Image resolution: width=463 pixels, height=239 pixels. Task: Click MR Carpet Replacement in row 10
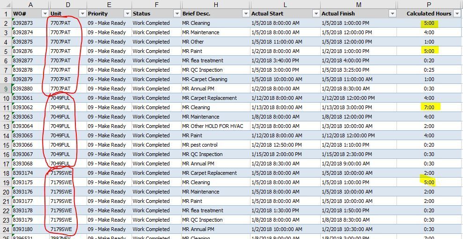[216, 98]
